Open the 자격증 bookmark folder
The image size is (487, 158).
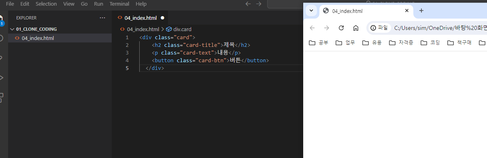401,42
